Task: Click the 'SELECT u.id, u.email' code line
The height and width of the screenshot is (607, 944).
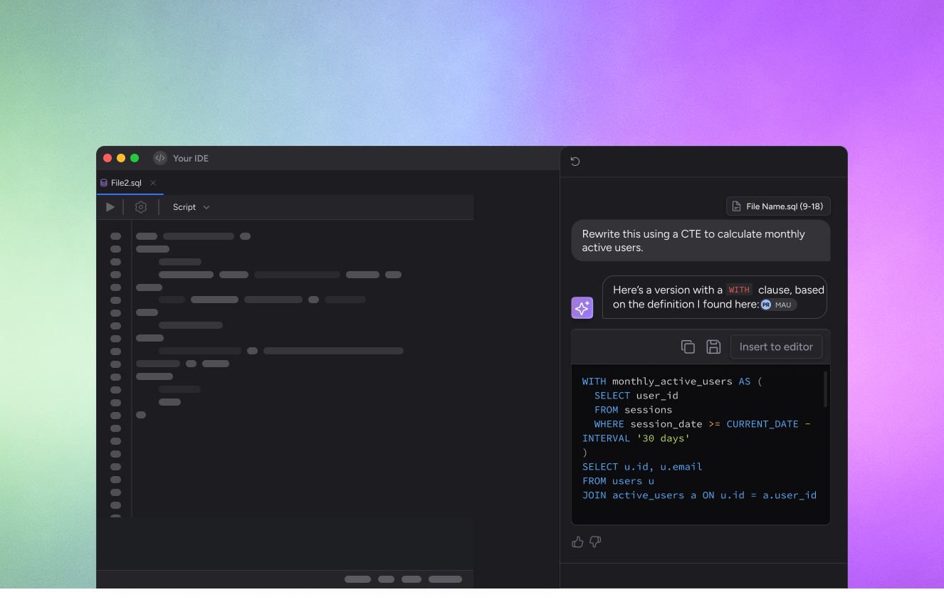Action: pyautogui.click(x=642, y=467)
